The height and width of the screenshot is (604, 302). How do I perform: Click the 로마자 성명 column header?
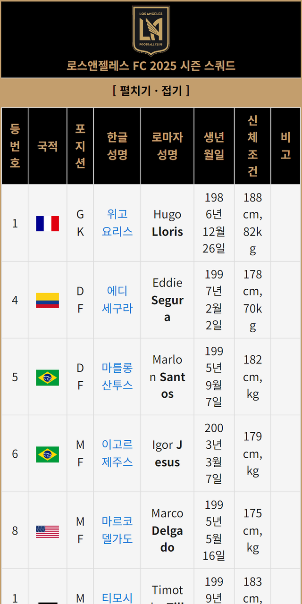point(167,146)
